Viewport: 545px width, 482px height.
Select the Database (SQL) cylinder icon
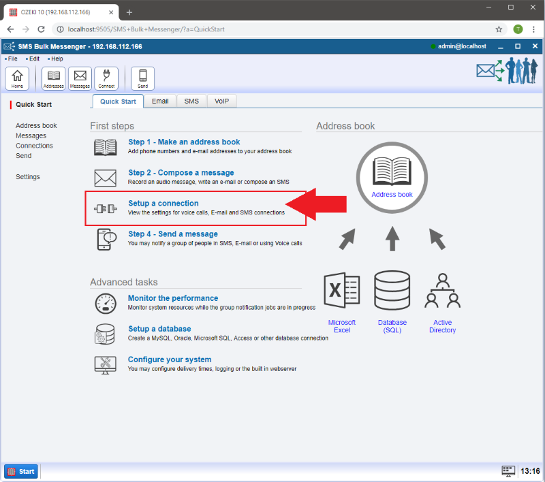[392, 291]
